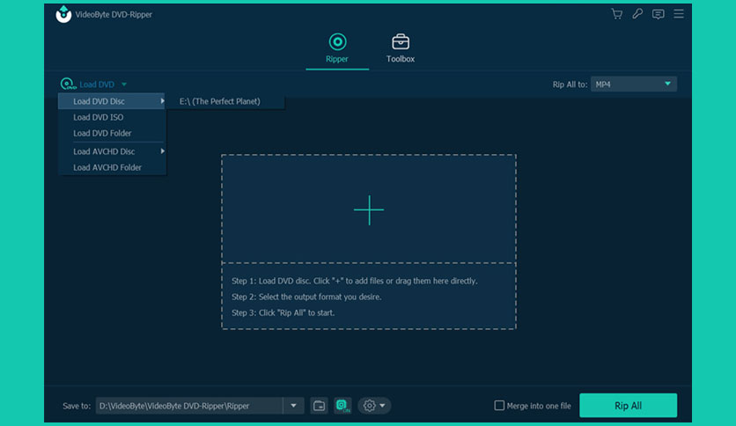Choose Load AVCHD Disc menu item

tap(112, 151)
